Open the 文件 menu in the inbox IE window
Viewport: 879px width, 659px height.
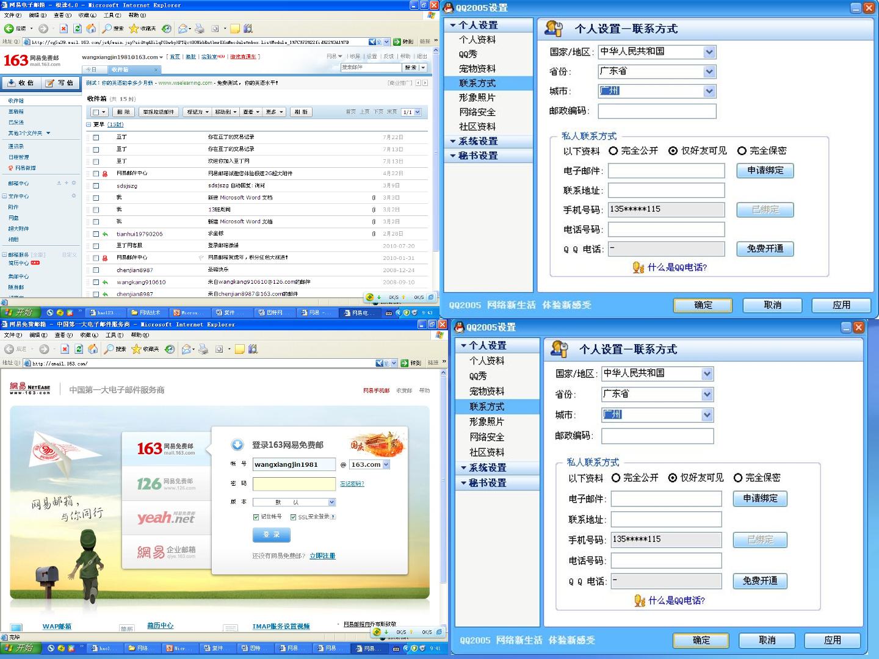coord(12,15)
